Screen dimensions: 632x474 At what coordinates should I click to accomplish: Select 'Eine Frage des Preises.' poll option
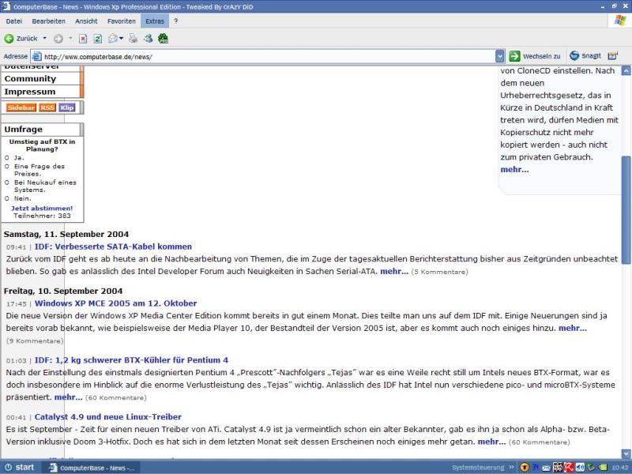(7, 166)
